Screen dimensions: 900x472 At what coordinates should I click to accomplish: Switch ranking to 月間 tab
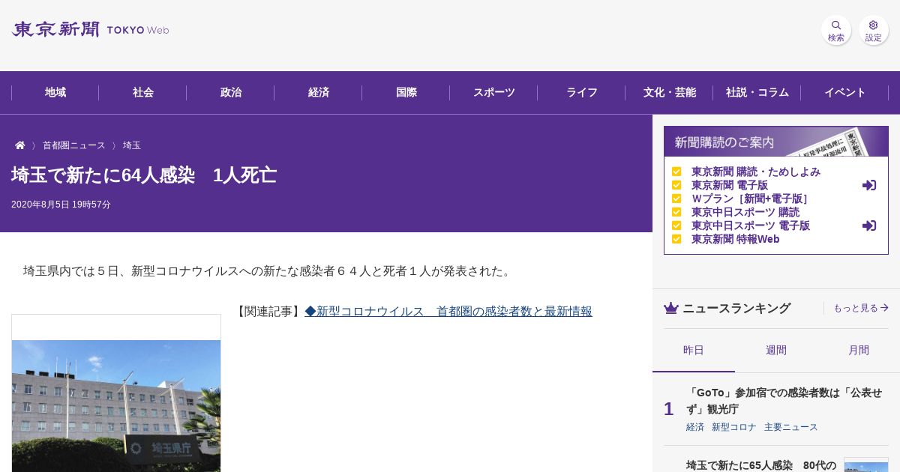[x=859, y=350]
